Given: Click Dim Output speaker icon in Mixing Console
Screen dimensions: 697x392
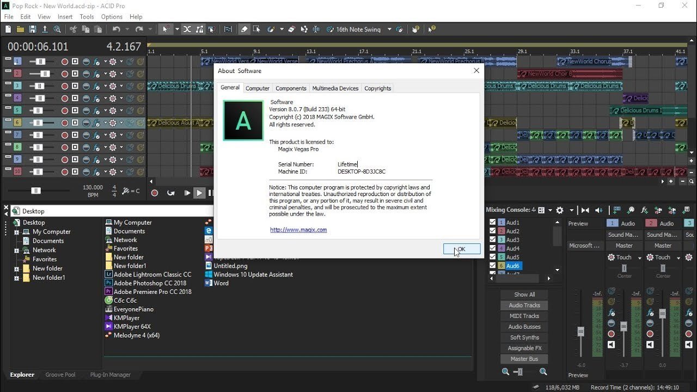Looking at the screenshot, I should [x=599, y=210].
